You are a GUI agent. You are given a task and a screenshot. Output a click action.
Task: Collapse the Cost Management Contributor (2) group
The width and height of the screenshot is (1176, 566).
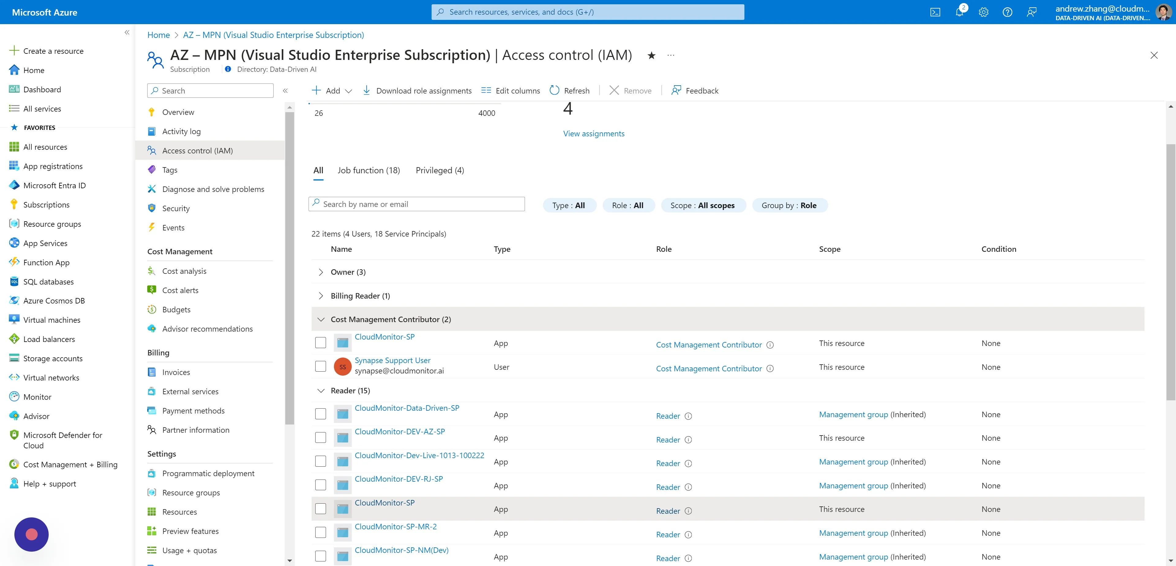coord(320,319)
